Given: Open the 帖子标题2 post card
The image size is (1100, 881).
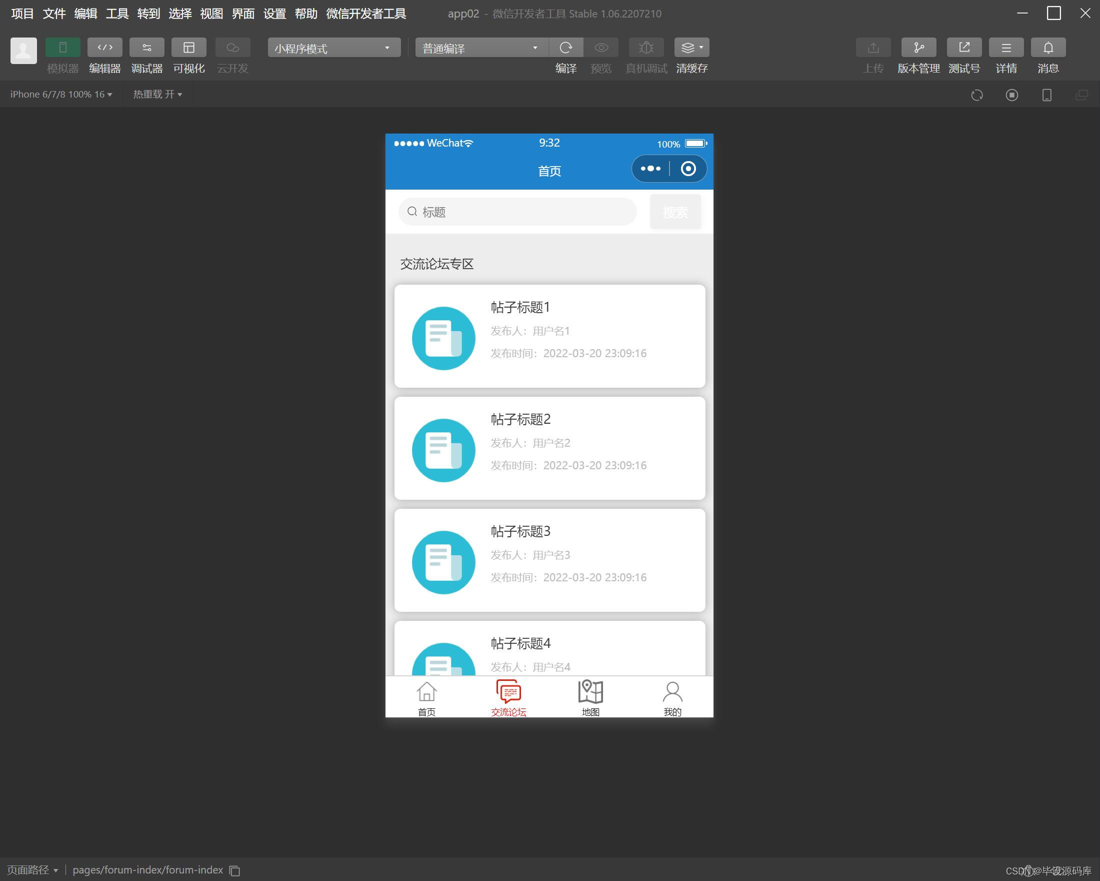Looking at the screenshot, I should pyautogui.click(x=549, y=448).
